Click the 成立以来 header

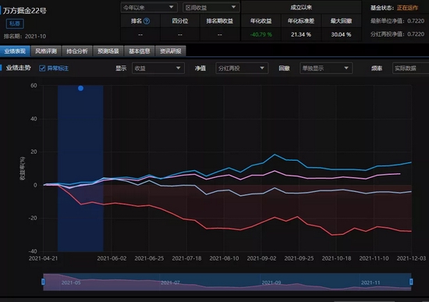coord(301,7)
